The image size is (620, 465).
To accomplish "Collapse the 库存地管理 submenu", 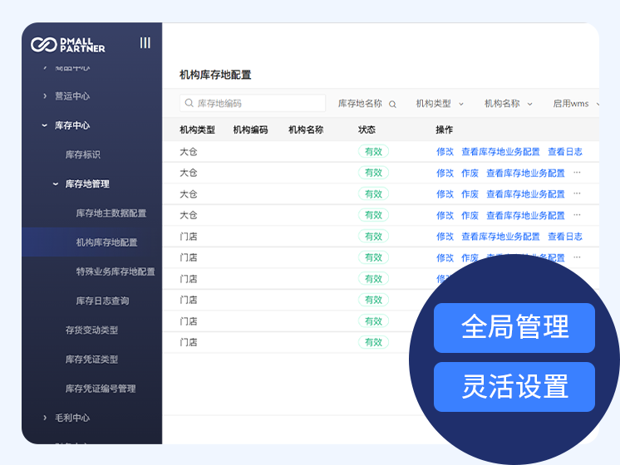I will coord(86,184).
